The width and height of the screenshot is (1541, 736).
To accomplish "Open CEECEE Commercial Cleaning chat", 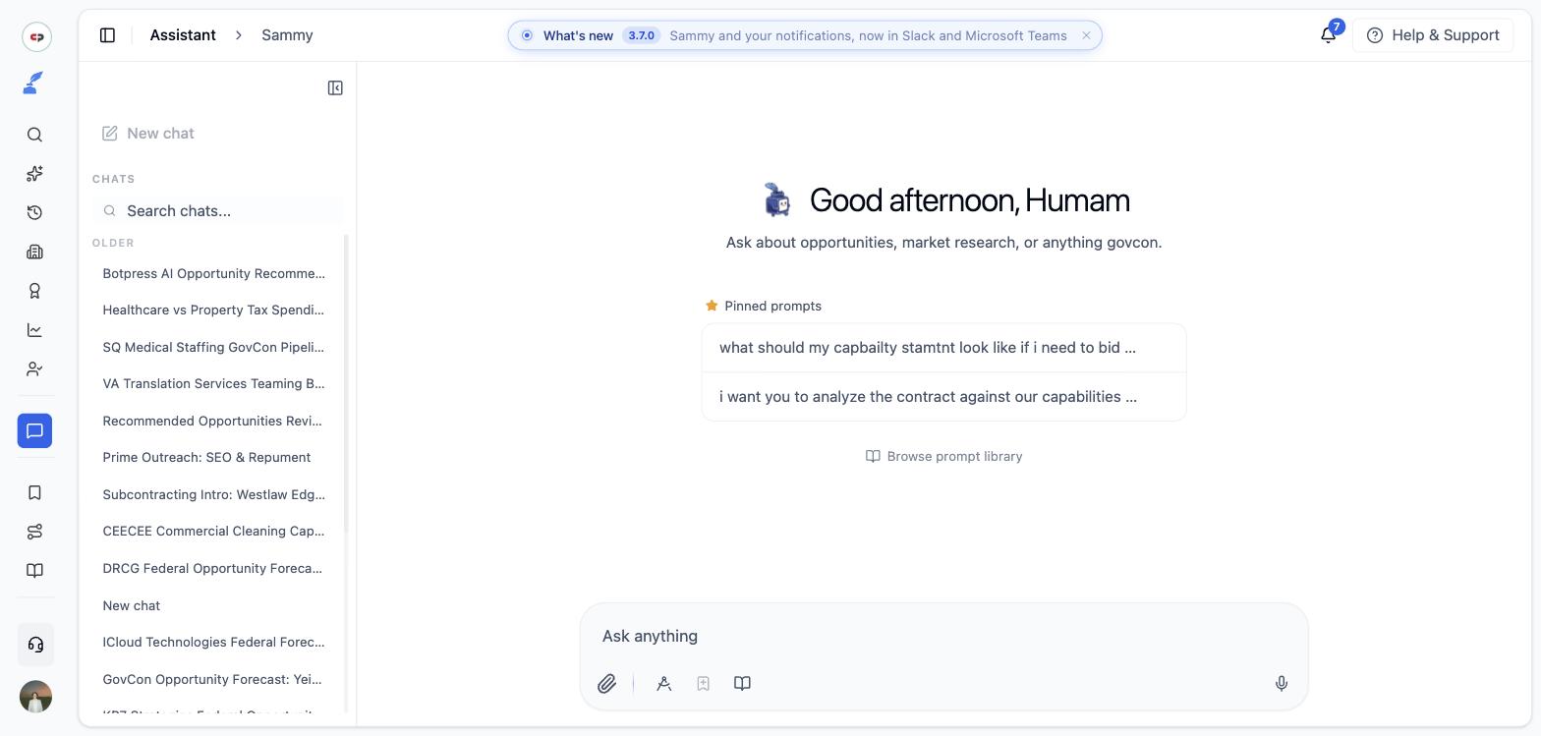I will click(213, 532).
